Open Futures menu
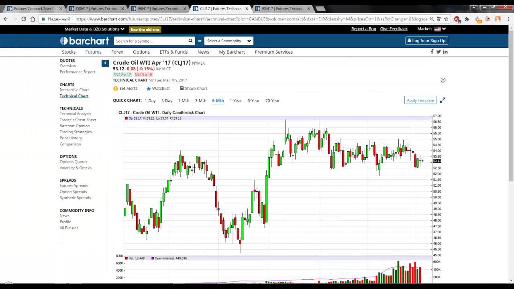 93,52
